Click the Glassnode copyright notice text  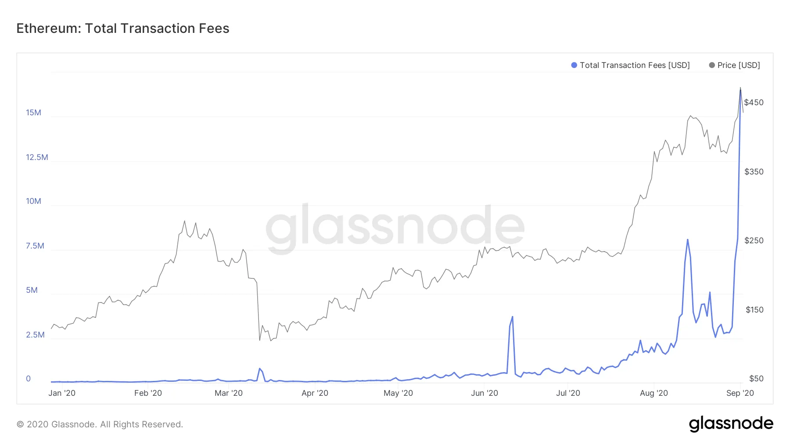click(x=100, y=424)
